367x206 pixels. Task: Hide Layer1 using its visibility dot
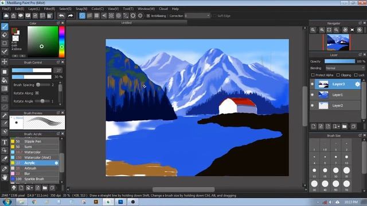coord(312,95)
